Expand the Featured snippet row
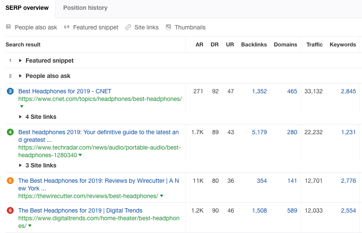362x233 pixels. pos(20,60)
